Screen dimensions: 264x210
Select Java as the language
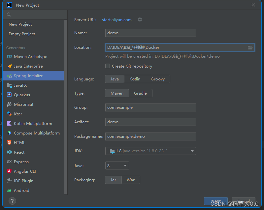pos(115,79)
